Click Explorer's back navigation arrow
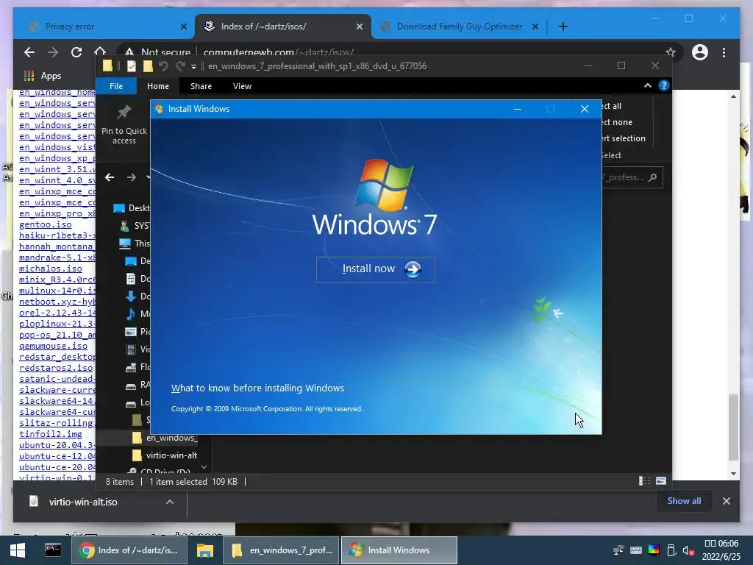Screen dimensions: 753x565 click(110, 177)
